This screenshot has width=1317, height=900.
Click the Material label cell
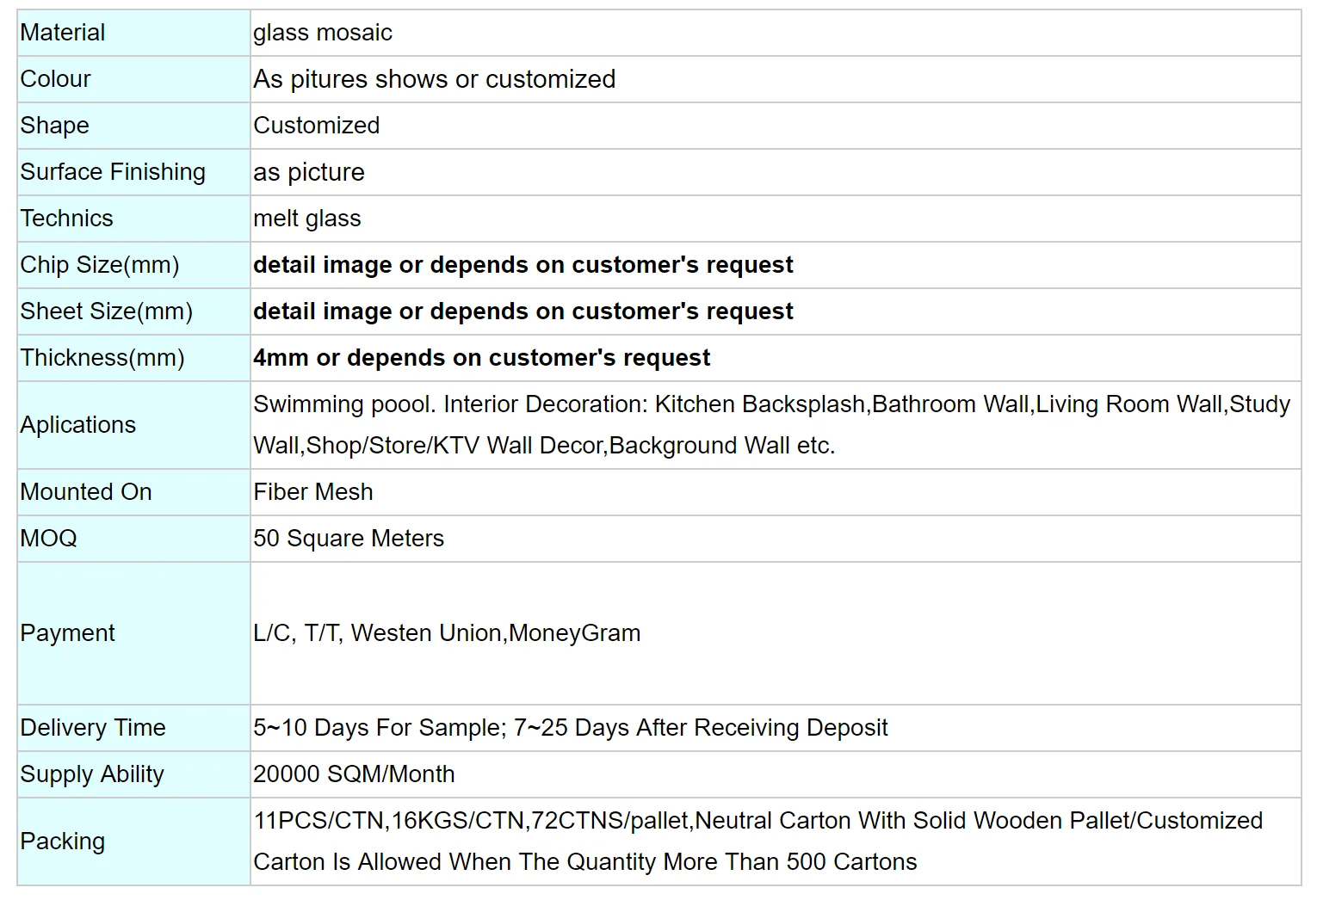(x=63, y=33)
